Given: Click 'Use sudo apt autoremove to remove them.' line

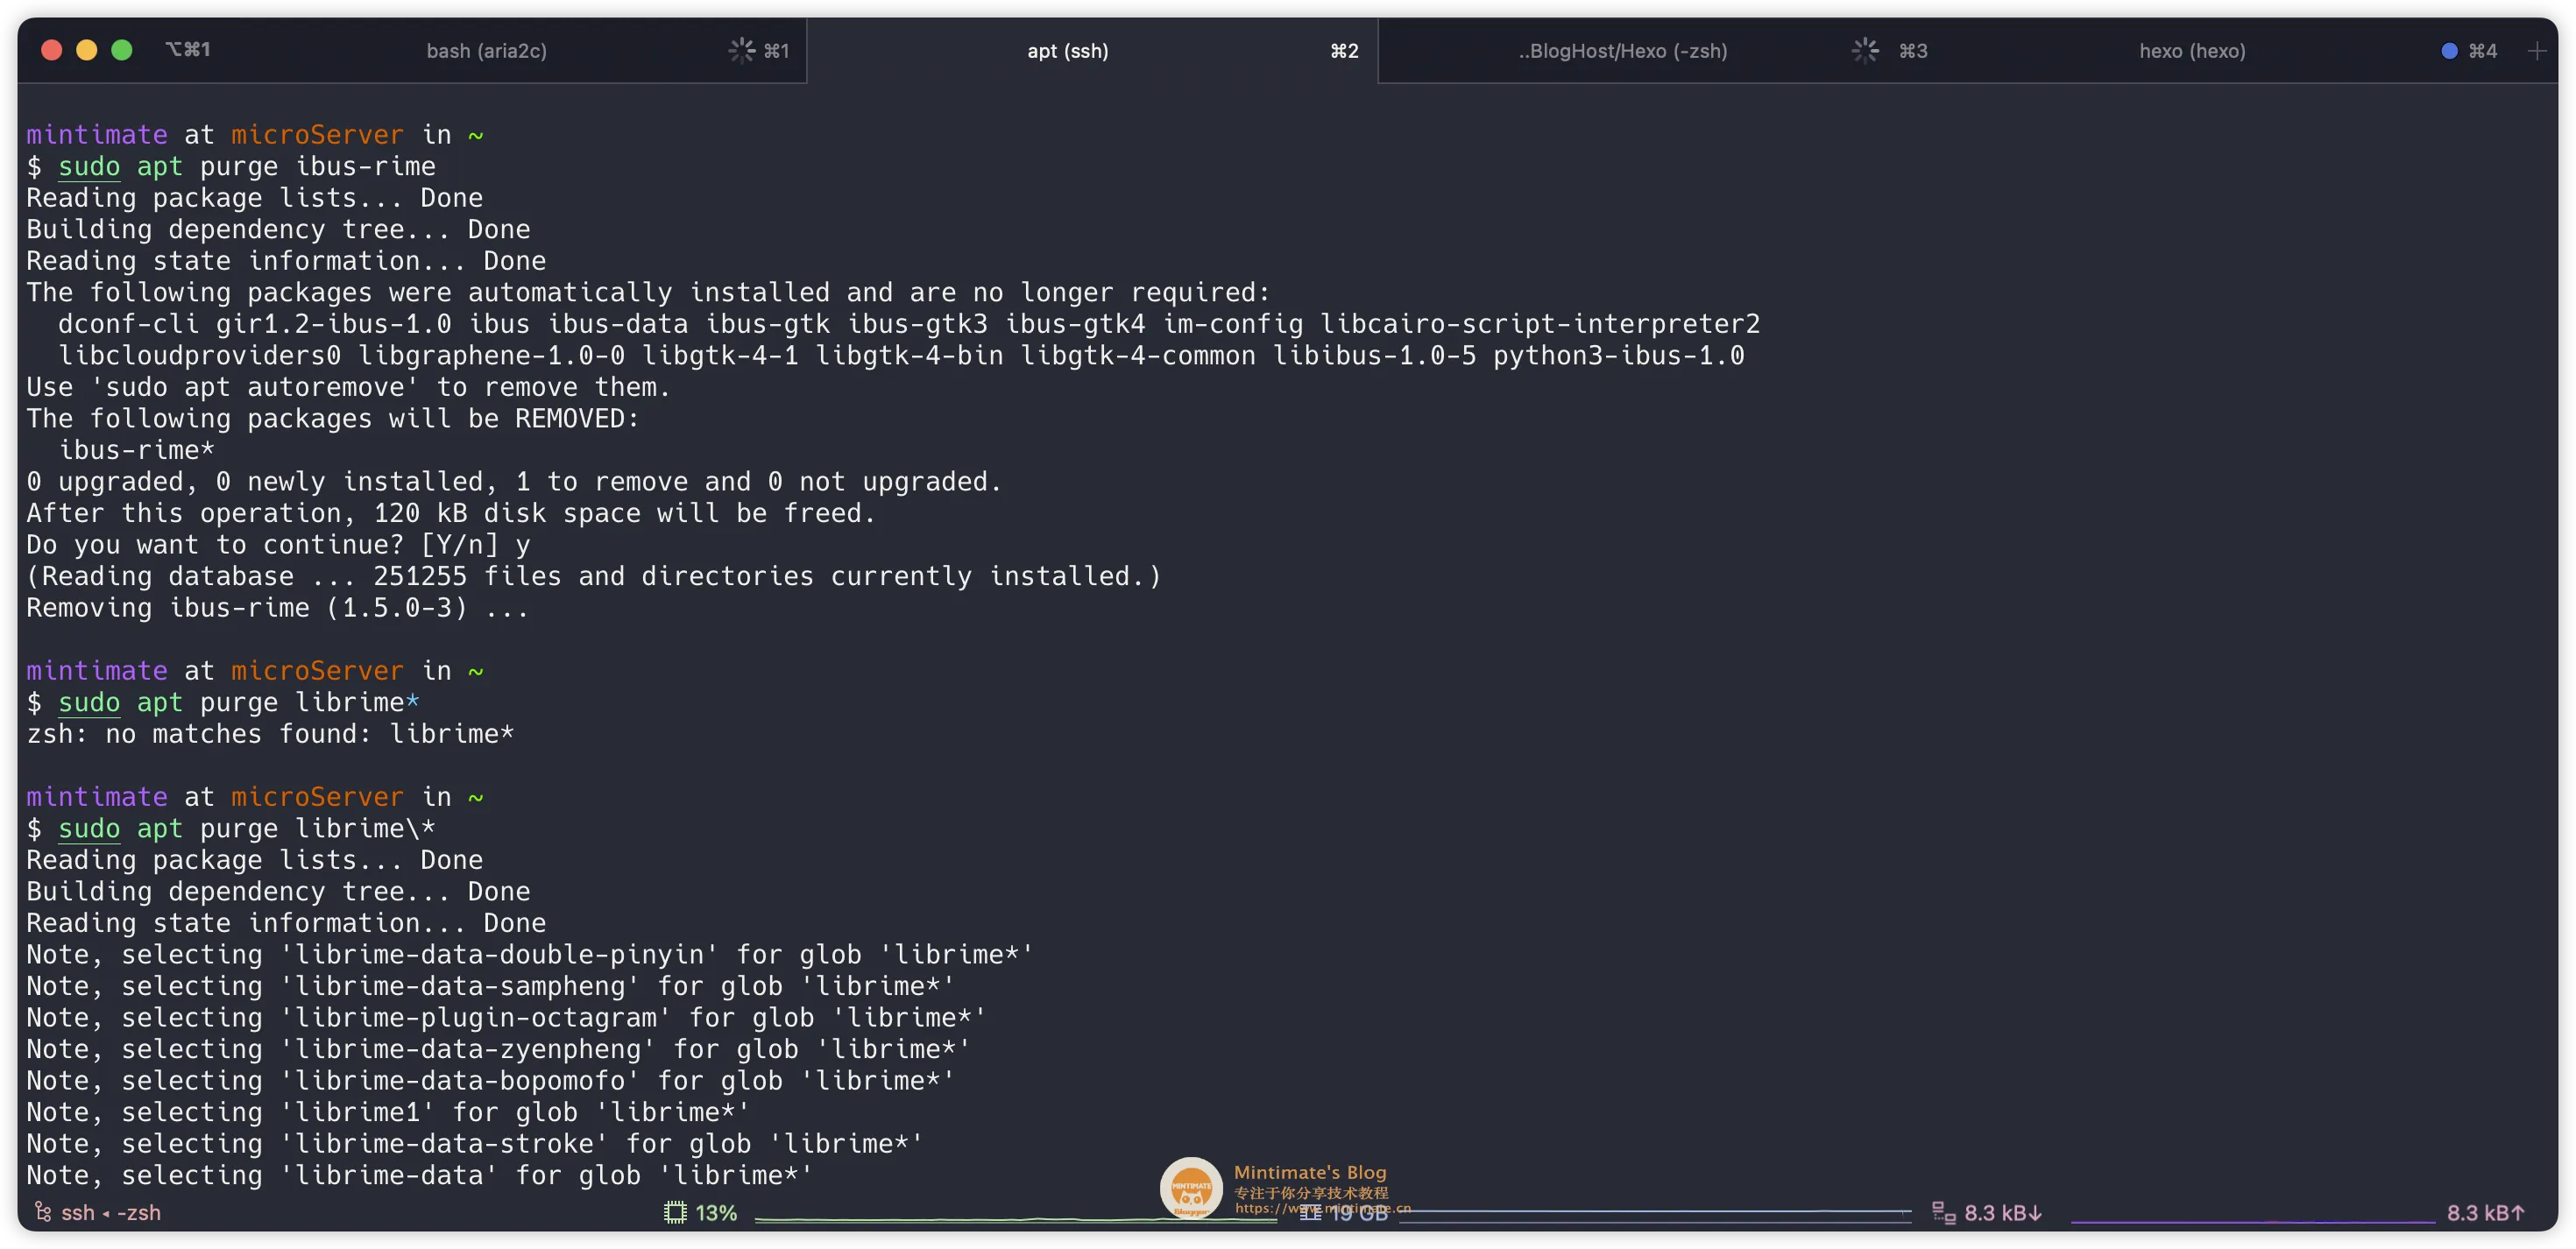Looking at the screenshot, I should (x=348, y=386).
